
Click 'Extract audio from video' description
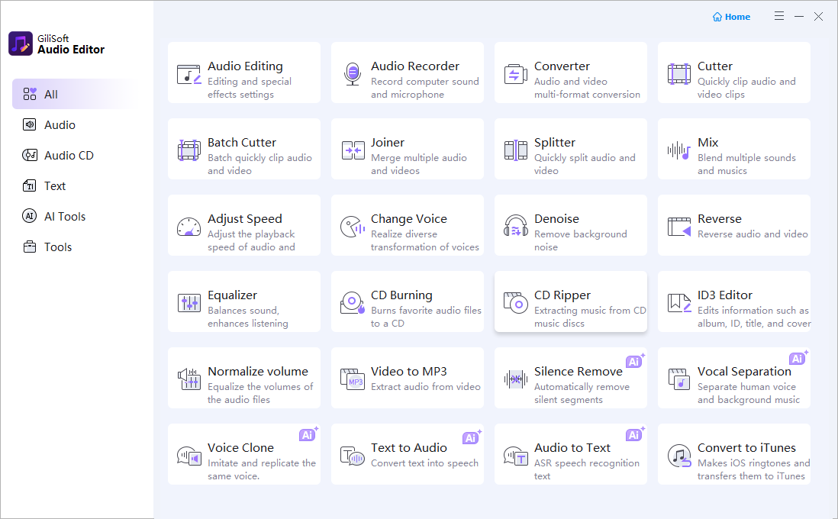pyautogui.click(x=425, y=386)
